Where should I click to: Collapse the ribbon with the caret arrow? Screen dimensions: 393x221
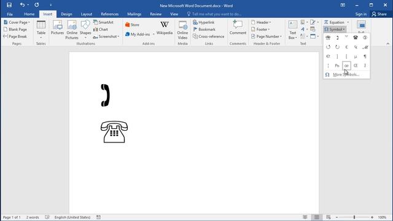point(387,44)
